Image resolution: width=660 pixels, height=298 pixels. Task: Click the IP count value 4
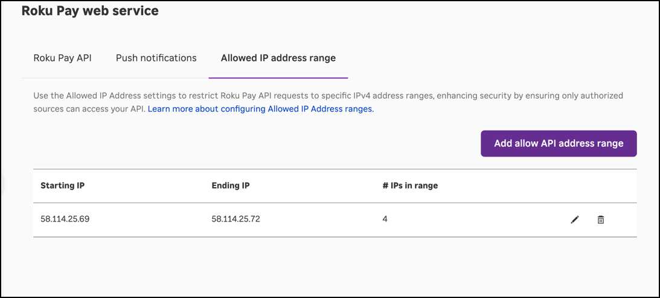pyautogui.click(x=385, y=219)
